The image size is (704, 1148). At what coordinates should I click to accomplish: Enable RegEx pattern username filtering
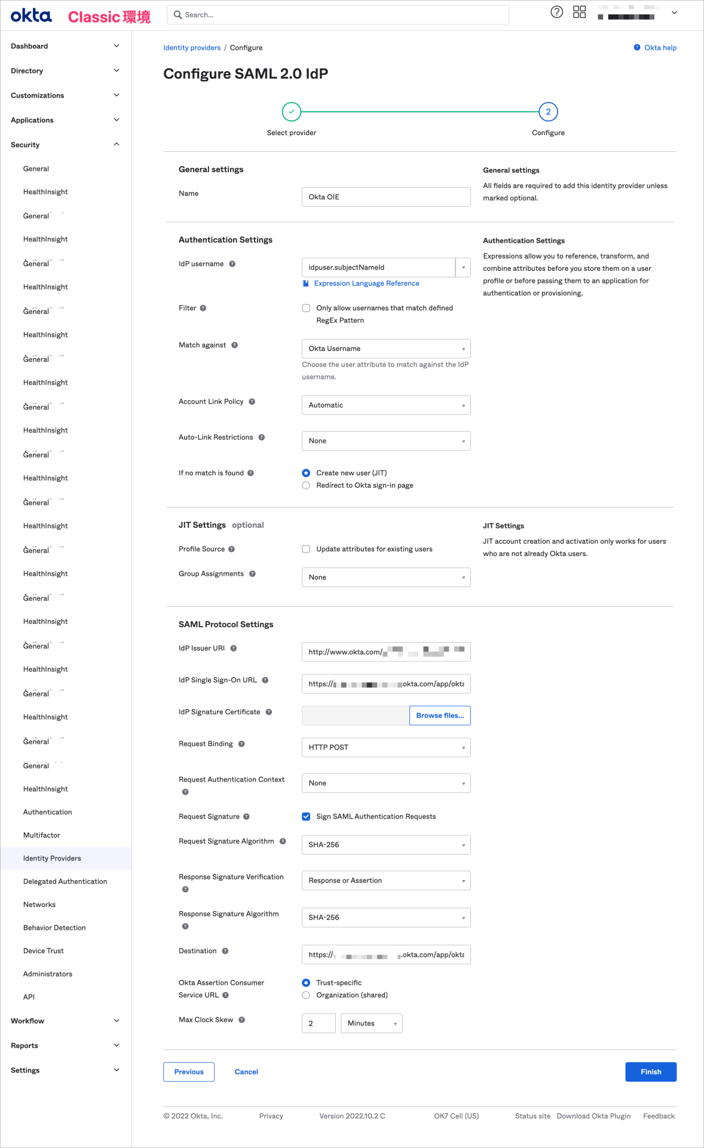(x=306, y=307)
